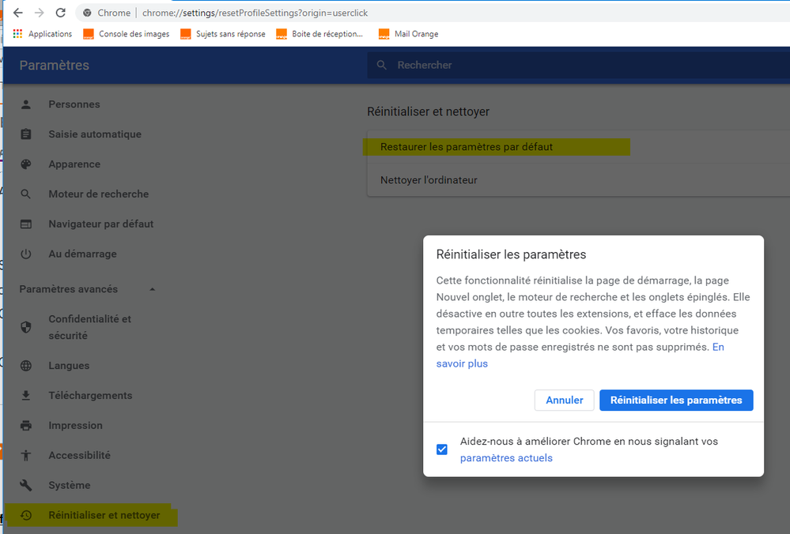790x534 pixels.
Task: Click the browser back arrow
Action: 17,13
